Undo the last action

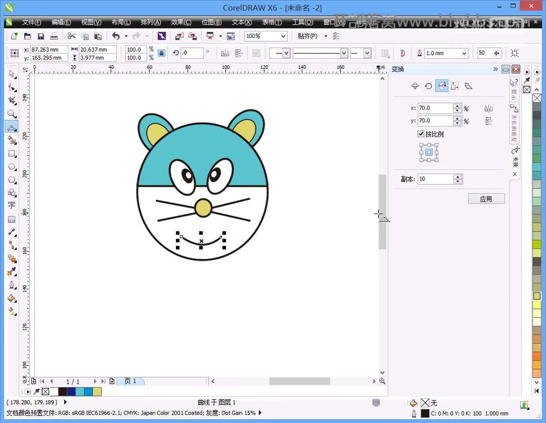116,36
